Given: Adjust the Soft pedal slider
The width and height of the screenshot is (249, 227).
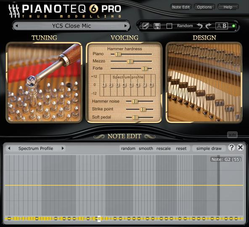Looking at the screenshot, I should (x=135, y=118).
